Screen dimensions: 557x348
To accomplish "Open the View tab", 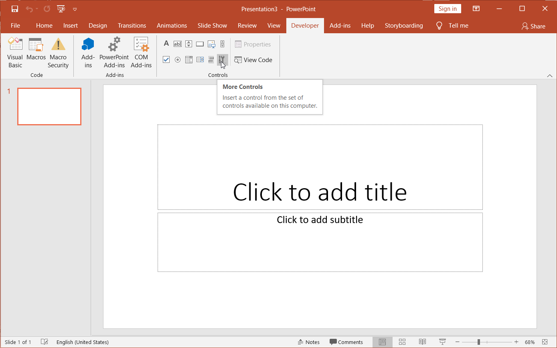I will 274,26.
